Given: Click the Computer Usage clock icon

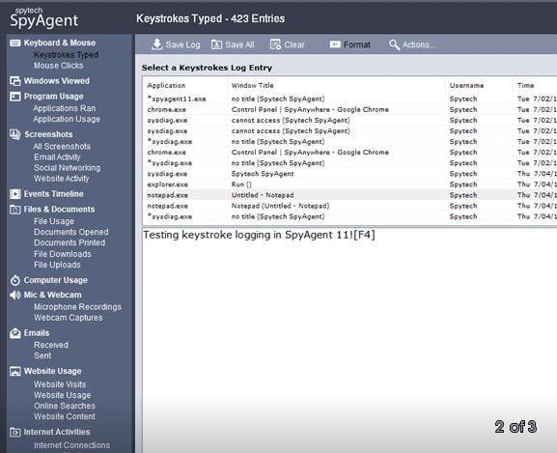Looking at the screenshot, I should pyautogui.click(x=15, y=280).
